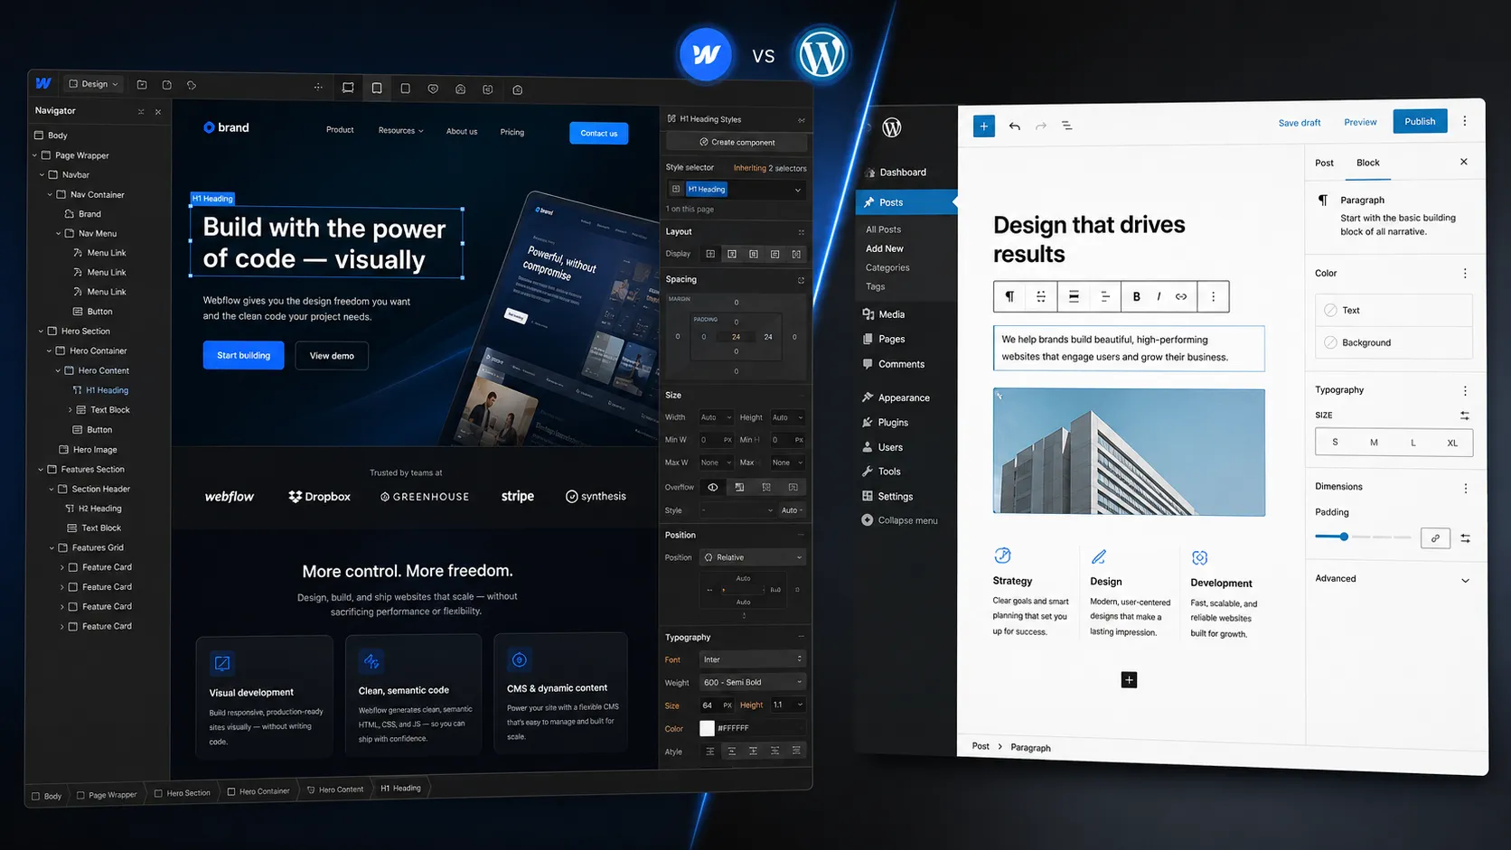This screenshot has height=850, width=1511.
Task: Expand the Text Block under Hero Content
Action: (70, 410)
